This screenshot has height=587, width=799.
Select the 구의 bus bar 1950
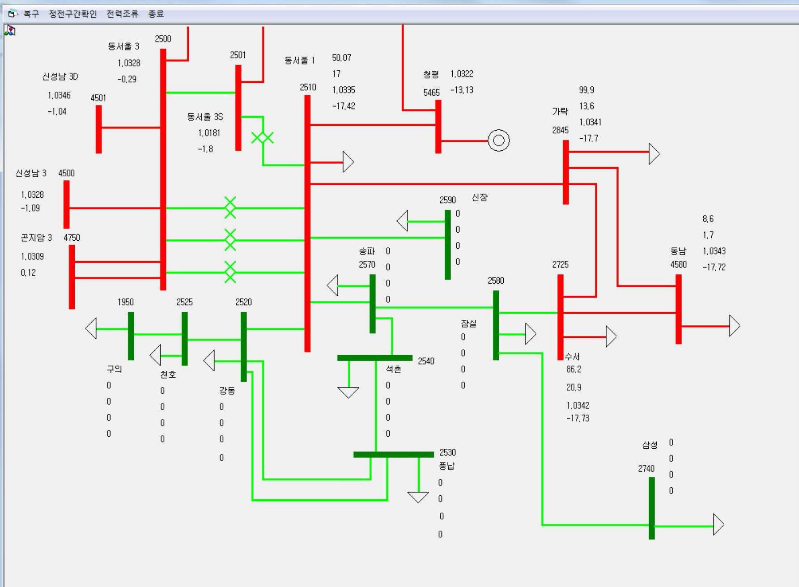pos(131,336)
